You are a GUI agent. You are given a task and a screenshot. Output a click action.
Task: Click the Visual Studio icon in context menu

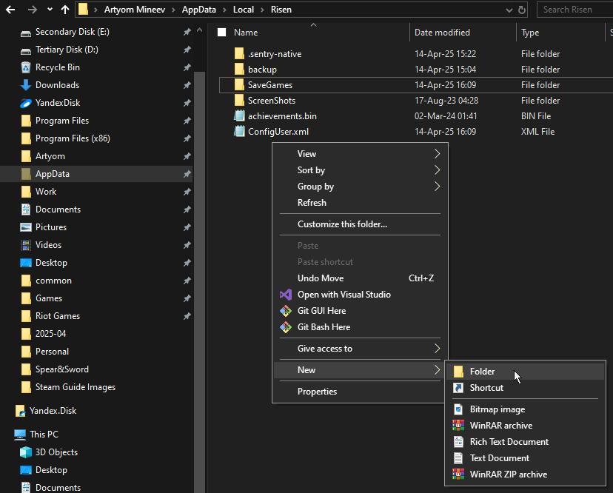[286, 295]
